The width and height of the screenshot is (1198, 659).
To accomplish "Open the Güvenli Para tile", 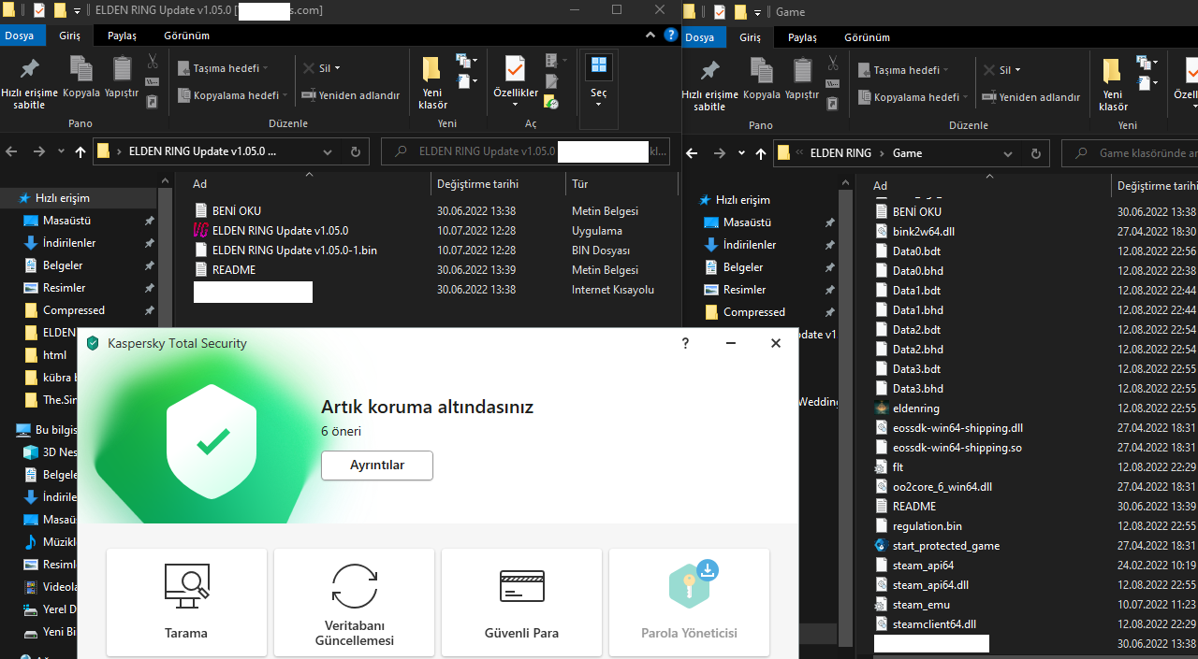I will 521,601.
